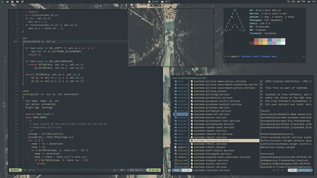Select systemd-random-seed.service file
The width and height of the screenshot is (317, 178).
coord(214,128)
